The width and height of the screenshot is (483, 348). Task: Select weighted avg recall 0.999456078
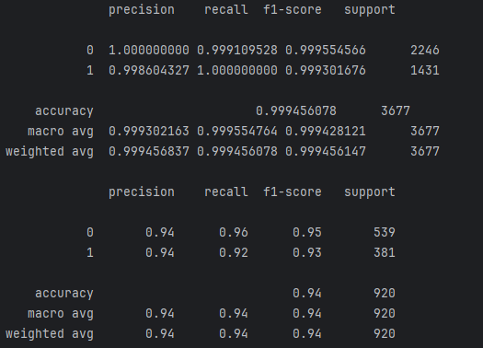pyautogui.click(x=237, y=152)
